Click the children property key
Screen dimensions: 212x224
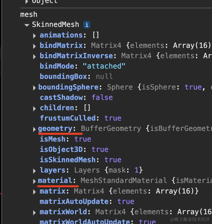point(57,108)
